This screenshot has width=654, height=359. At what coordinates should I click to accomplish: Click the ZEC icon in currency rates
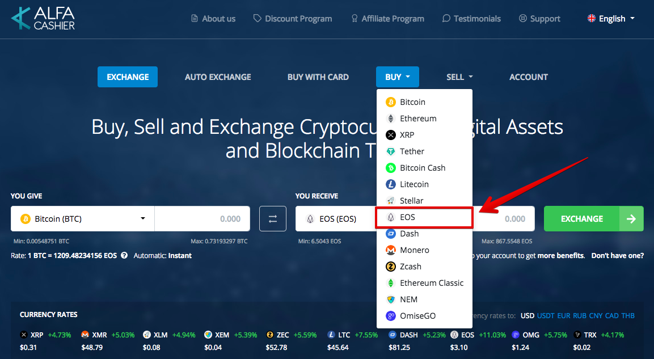pyautogui.click(x=270, y=335)
